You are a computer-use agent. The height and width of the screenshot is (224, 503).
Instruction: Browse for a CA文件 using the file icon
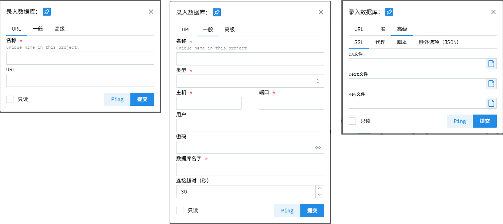[491, 63]
